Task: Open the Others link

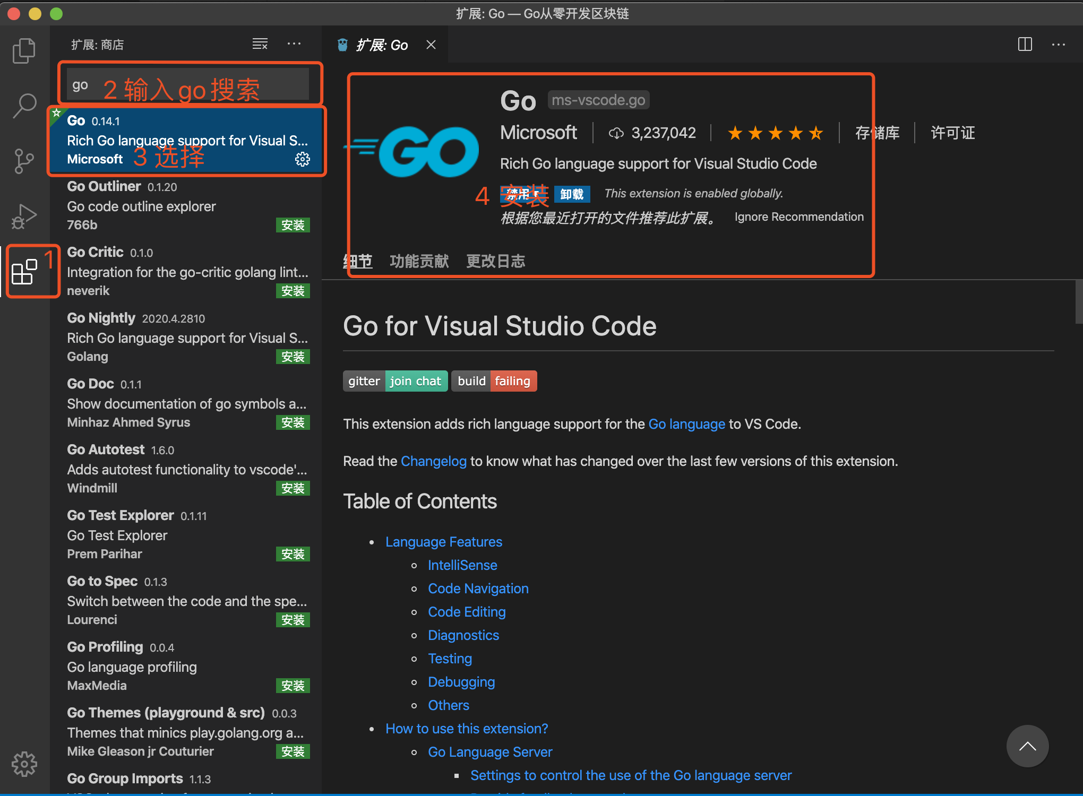Action: [x=449, y=705]
